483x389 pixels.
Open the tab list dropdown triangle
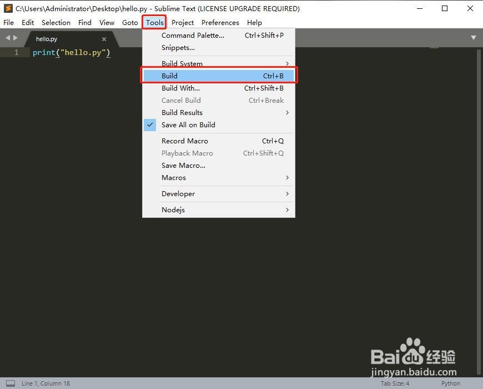(x=474, y=38)
